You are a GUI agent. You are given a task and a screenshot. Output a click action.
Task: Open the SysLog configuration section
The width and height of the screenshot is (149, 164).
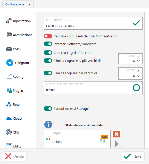pos(15,77)
